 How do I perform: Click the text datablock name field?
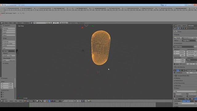[40, 23]
